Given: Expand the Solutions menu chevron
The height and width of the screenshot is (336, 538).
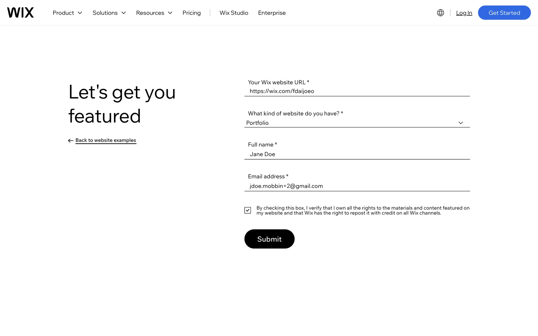Looking at the screenshot, I should (124, 13).
